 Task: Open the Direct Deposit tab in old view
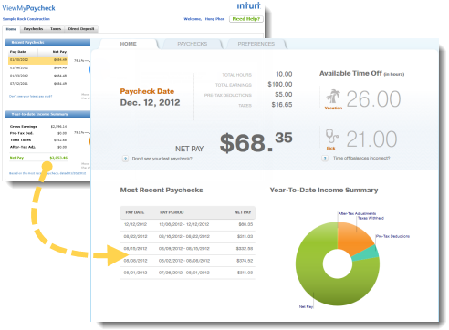click(x=81, y=29)
